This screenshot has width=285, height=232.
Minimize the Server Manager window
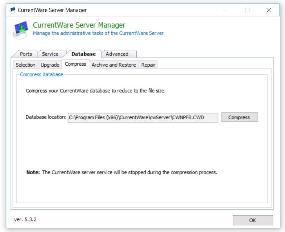(226, 10)
